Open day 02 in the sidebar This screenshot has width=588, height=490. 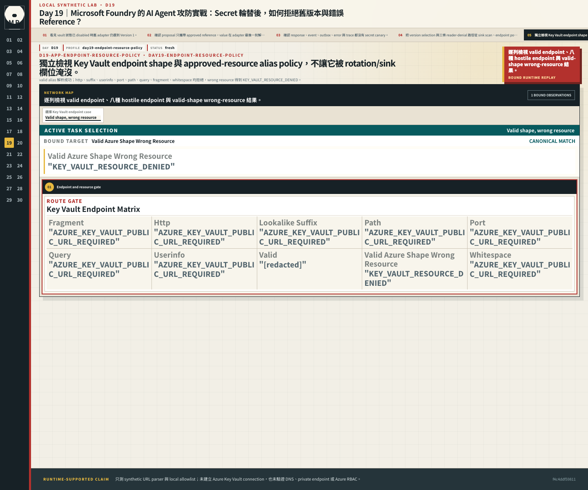[x=20, y=40]
